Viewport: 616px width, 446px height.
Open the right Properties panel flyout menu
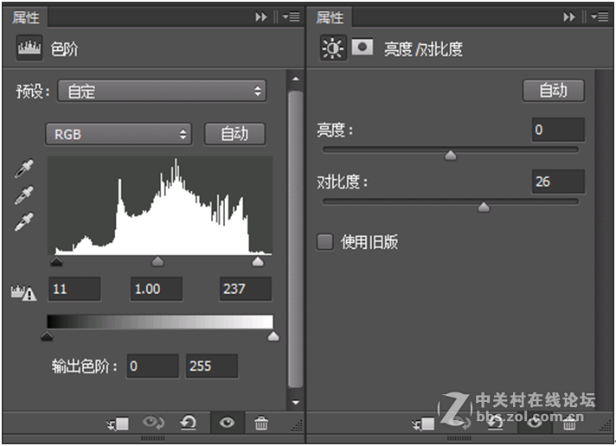click(x=600, y=17)
